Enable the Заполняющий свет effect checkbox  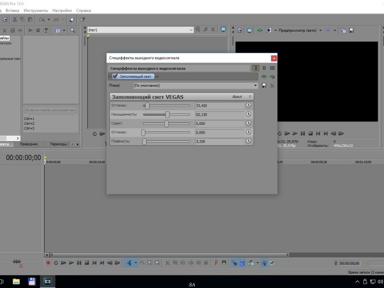(115, 76)
